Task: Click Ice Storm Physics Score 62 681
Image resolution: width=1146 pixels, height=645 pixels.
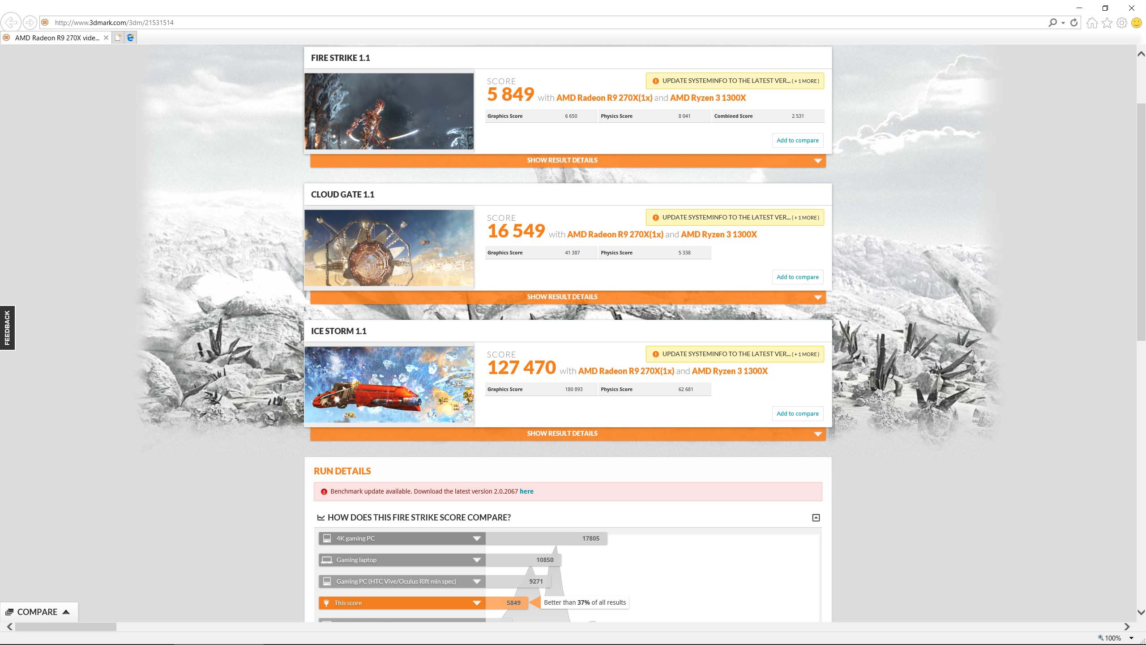Action: click(685, 389)
